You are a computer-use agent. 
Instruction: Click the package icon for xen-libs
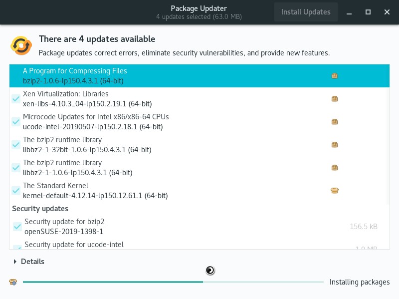click(335, 98)
